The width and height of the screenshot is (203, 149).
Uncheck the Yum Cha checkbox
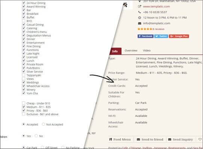point(24,93)
